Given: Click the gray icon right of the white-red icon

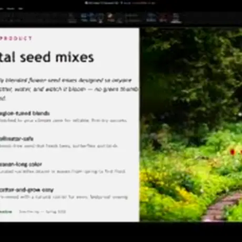Looking at the screenshot, I should pyautogui.click(x=120, y=18).
